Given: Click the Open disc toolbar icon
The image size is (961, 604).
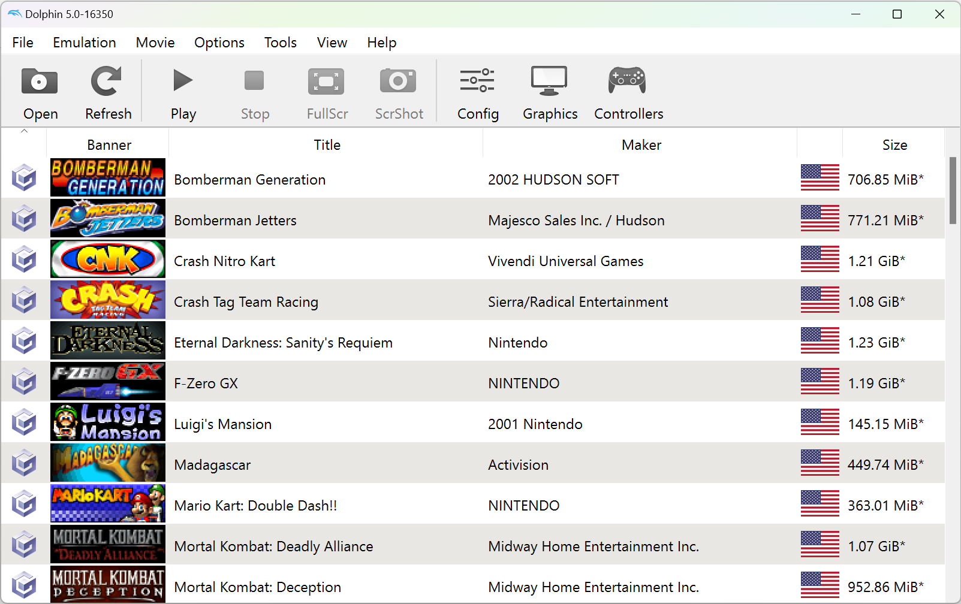Looking at the screenshot, I should coord(40,81).
